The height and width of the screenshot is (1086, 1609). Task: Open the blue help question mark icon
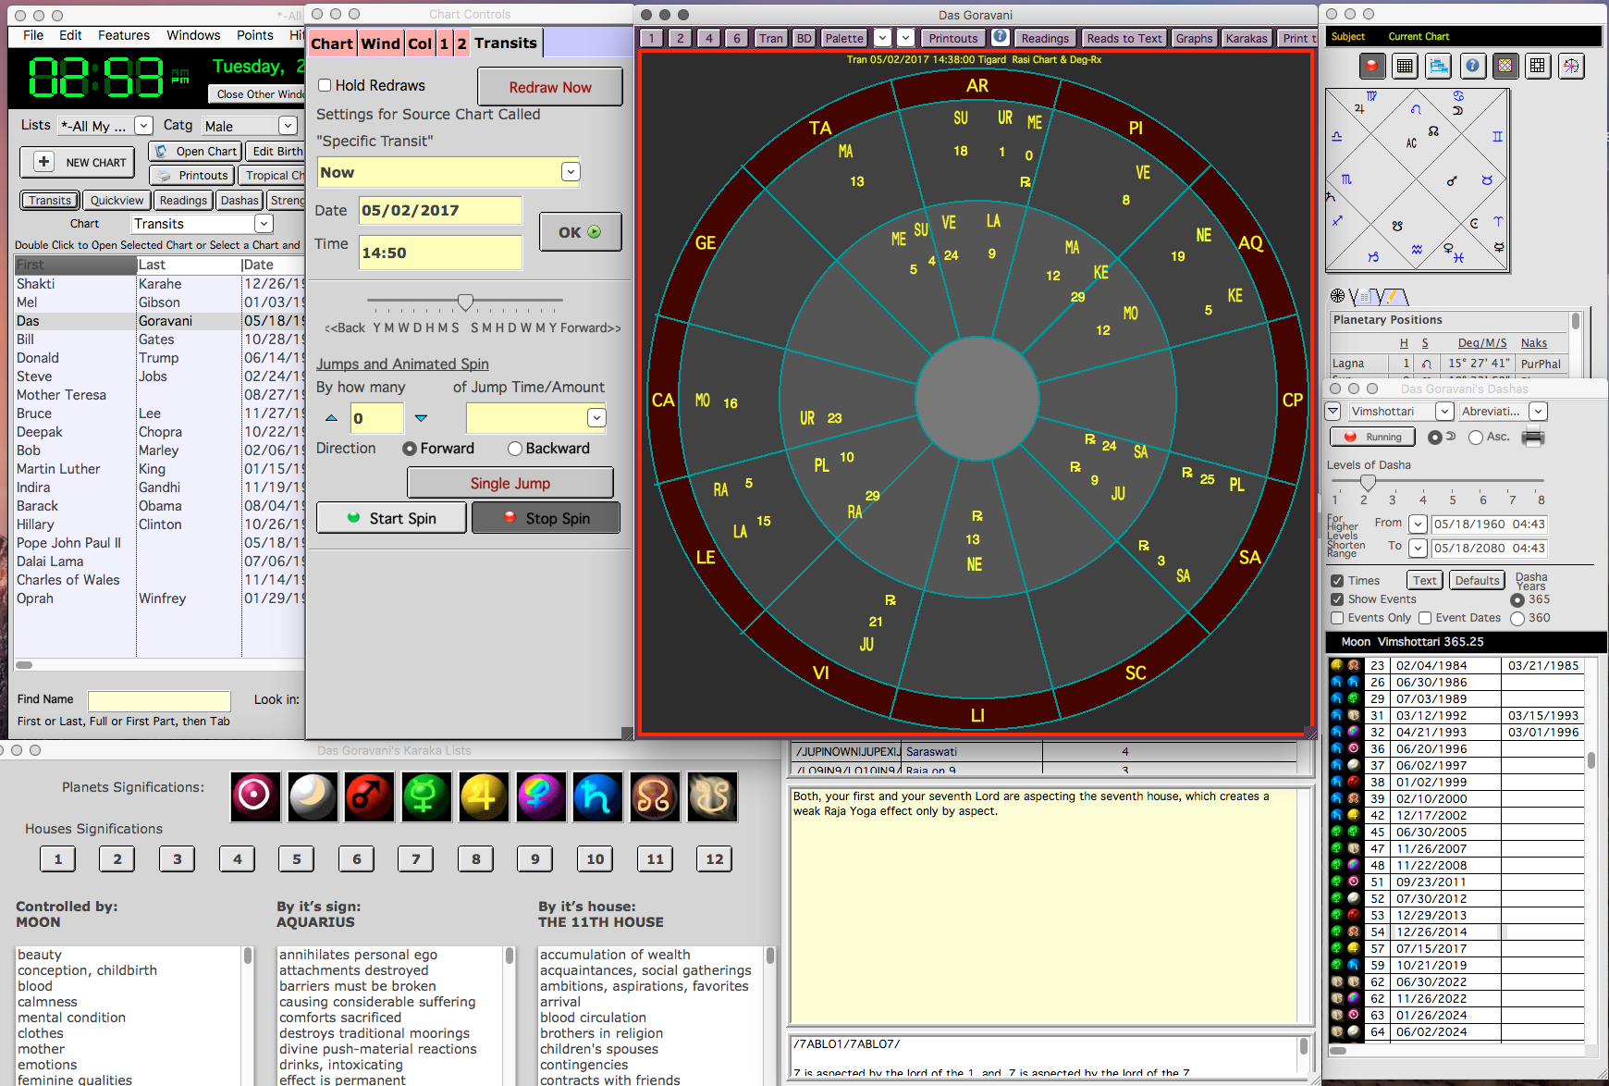pos(1473,66)
